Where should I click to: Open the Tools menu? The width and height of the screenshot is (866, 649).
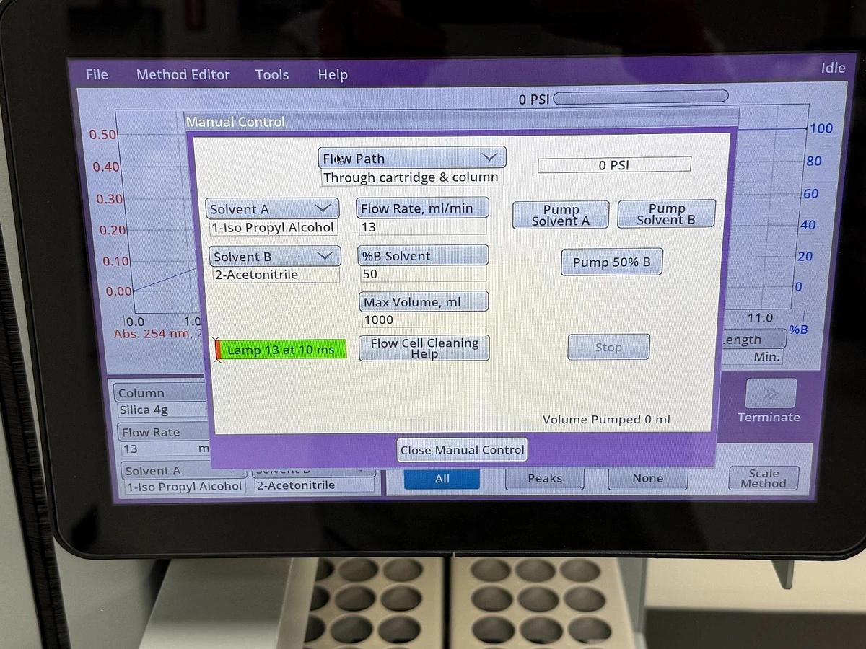click(x=271, y=74)
